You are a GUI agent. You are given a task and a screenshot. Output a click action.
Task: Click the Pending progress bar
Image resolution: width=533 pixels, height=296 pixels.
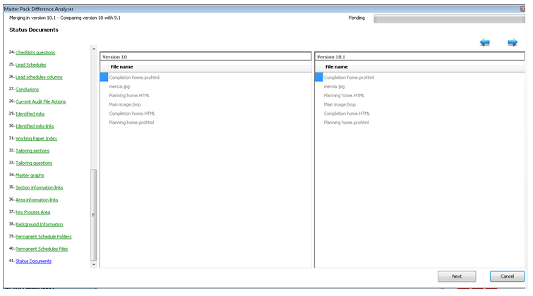449,18
